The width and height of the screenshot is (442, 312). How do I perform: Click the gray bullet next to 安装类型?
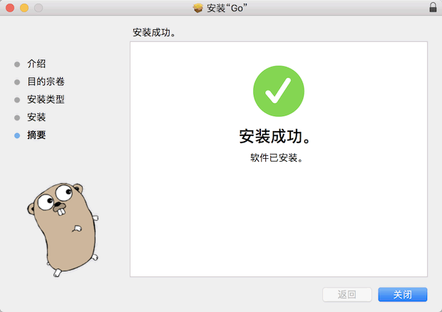(17, 100)
